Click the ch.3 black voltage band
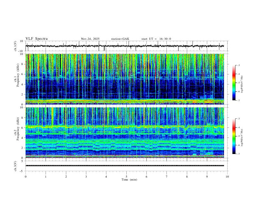 pos(125,166)
